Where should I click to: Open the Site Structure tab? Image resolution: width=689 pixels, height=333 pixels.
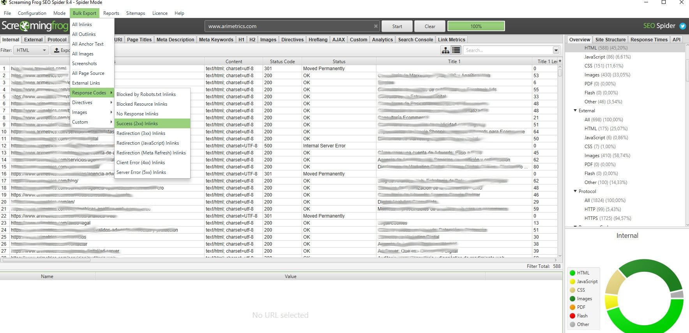click(610, 40)
